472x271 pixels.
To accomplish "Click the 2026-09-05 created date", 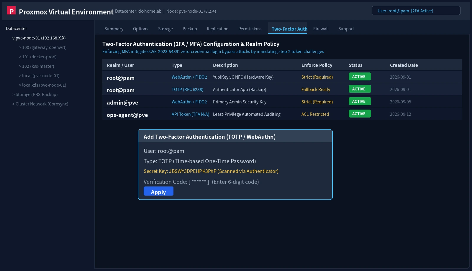I will point(401,102).
